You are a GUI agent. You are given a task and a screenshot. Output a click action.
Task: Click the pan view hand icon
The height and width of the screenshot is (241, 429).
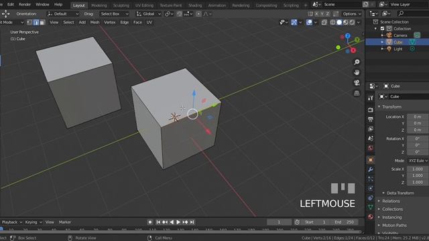coord(357,72)
